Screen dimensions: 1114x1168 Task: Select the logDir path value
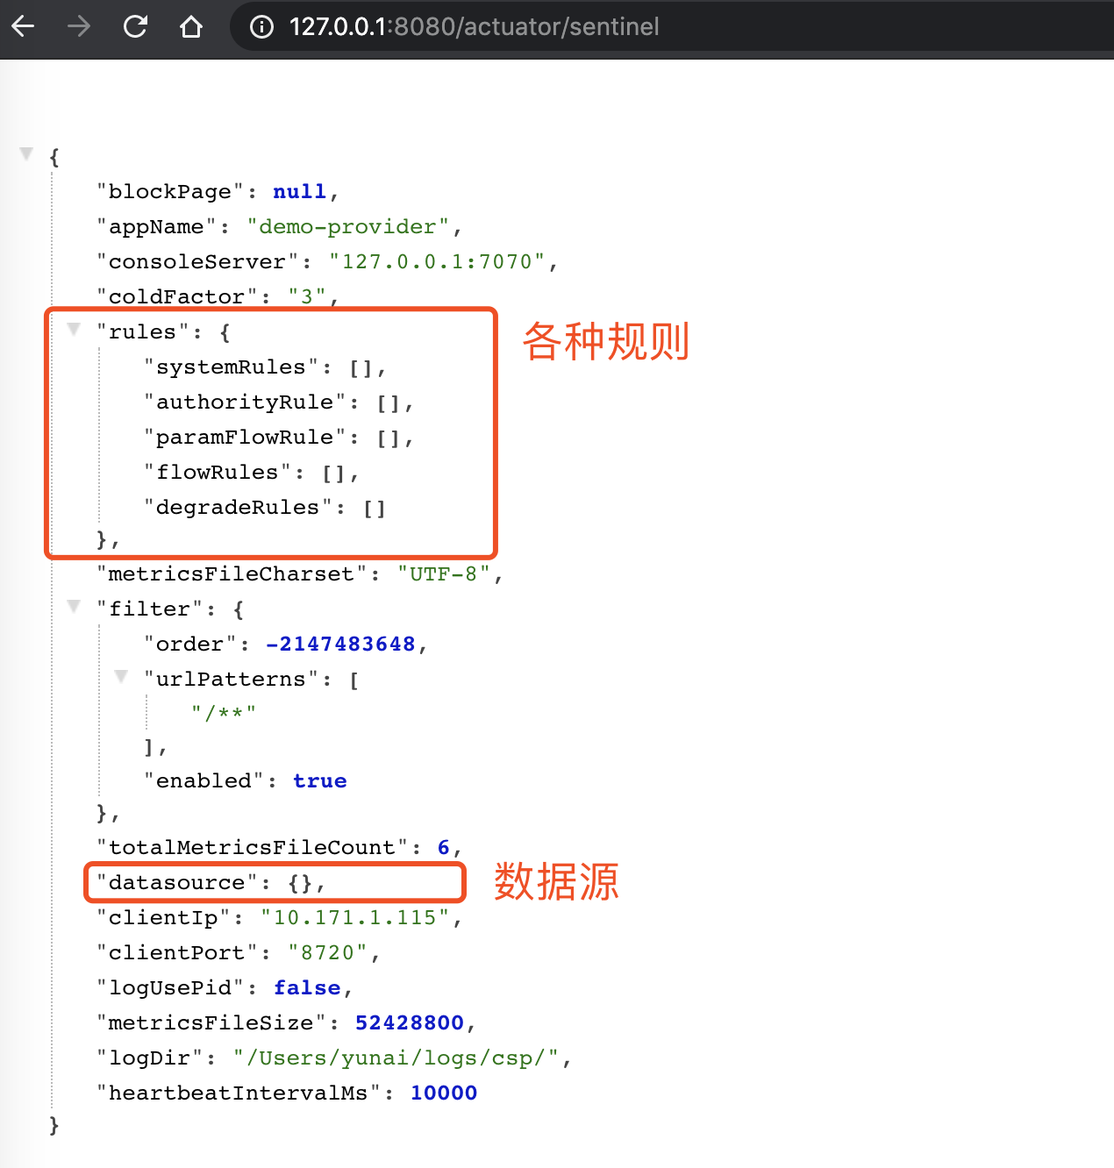399,1058
